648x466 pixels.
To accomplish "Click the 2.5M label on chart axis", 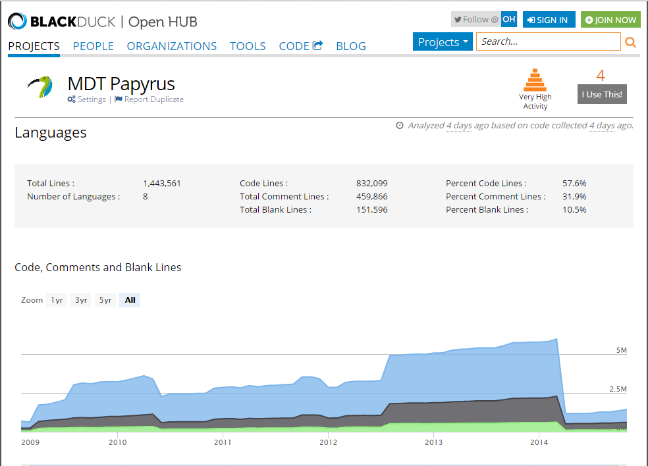I will (618, 389).
